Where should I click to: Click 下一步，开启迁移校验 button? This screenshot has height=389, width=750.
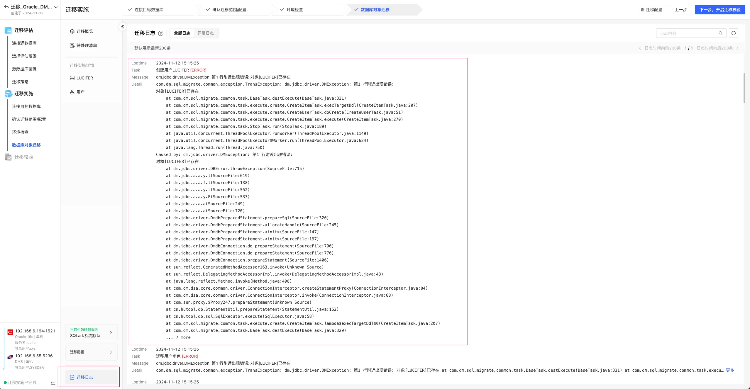(720, 10)
